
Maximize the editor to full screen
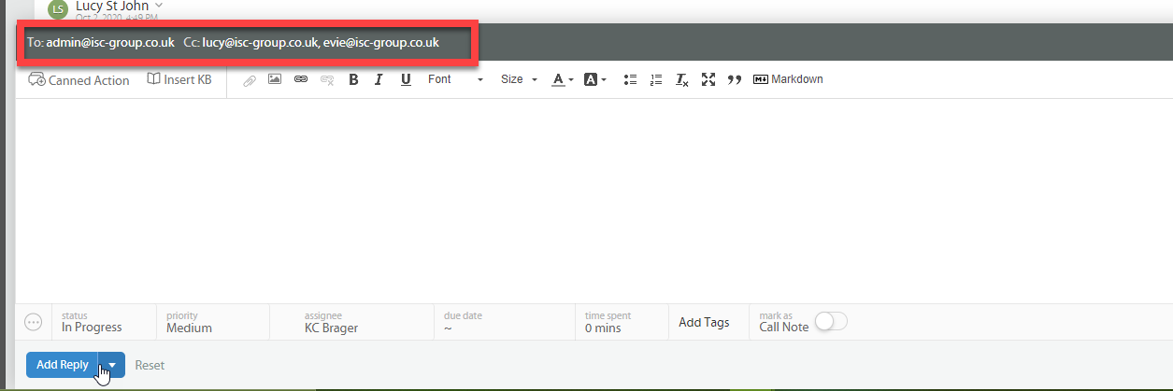point(708,79)
